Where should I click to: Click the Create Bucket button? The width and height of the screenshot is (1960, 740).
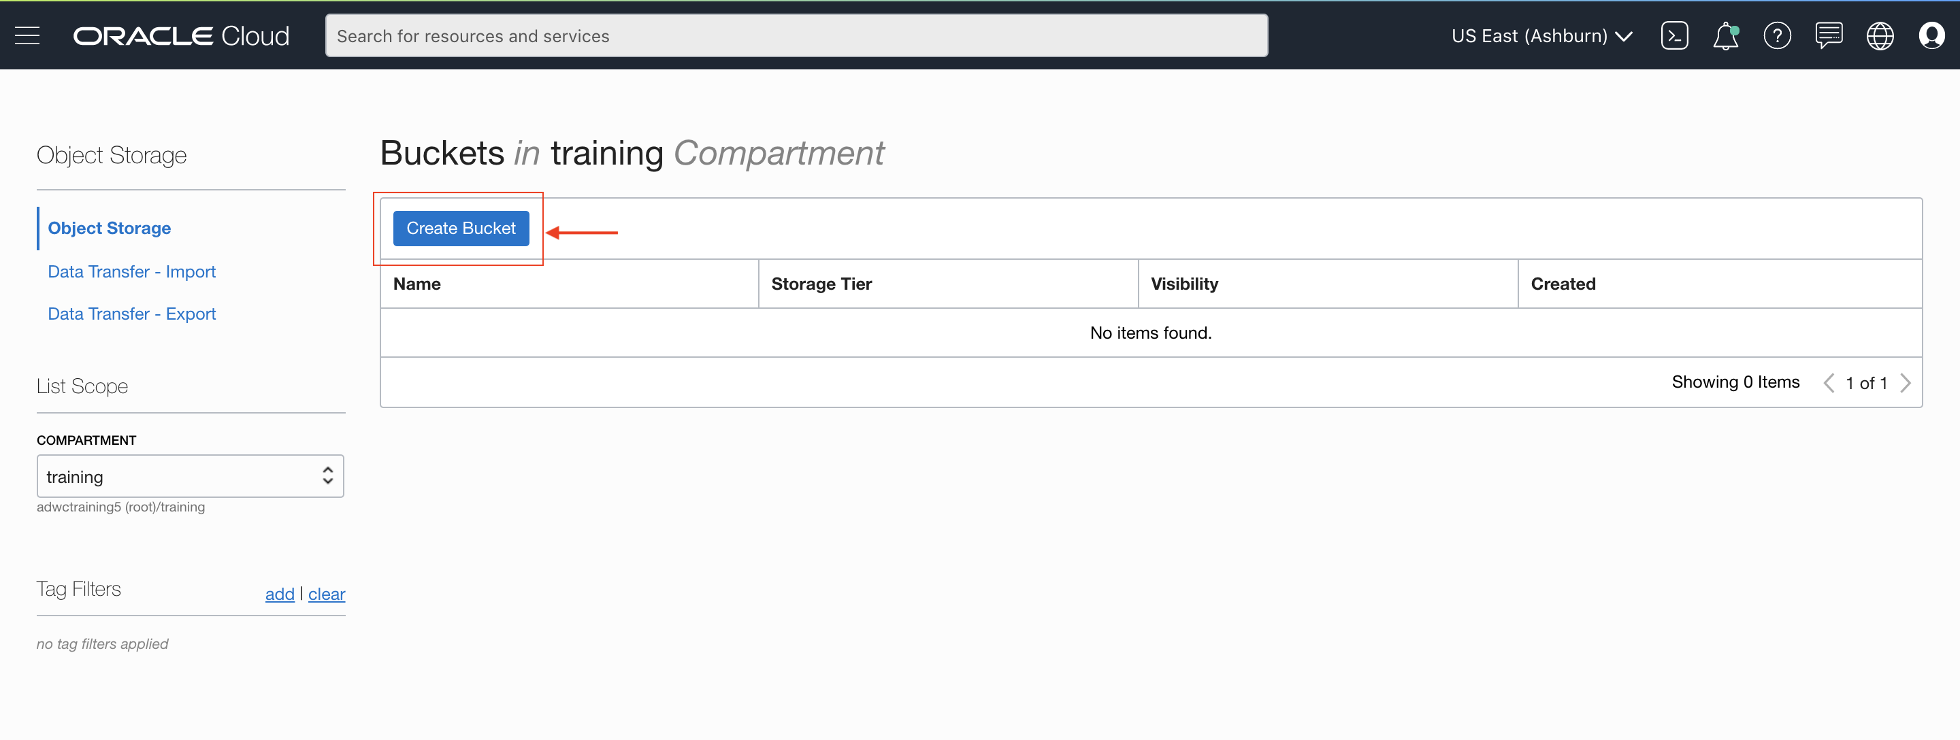(460, 228)
